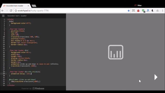Screen dimensions: 165x93
Task: Open the green shield extension with badge
Action: coord(143,11)
